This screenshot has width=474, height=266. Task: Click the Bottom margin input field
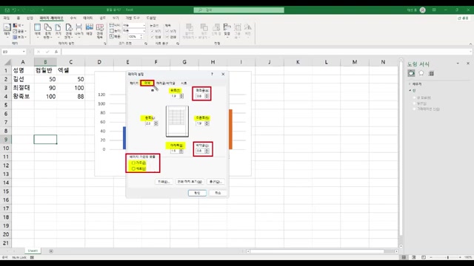175,151
